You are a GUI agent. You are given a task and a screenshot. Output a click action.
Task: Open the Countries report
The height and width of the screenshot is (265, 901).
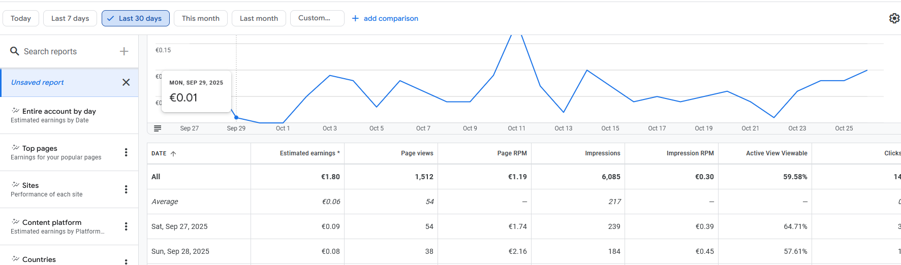pos(39,259)
